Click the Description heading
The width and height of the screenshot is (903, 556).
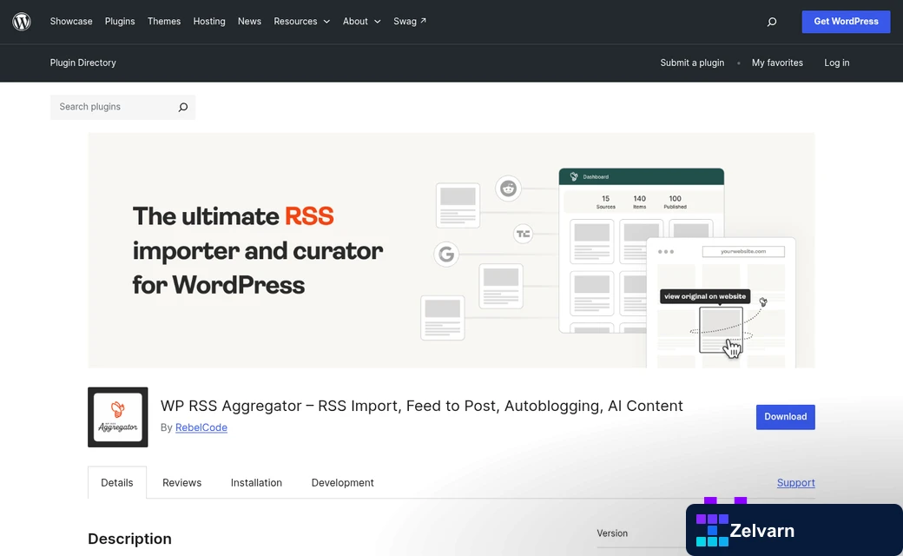click(129, 539)
